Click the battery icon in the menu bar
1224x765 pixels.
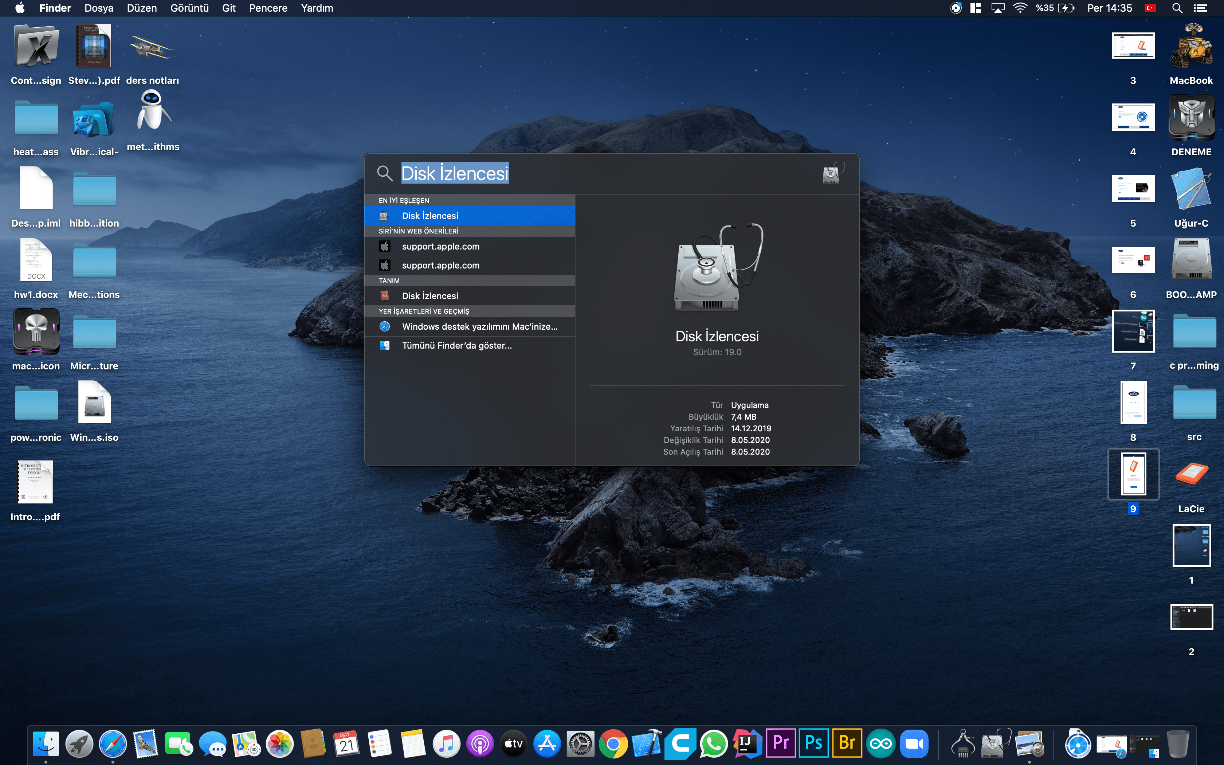coord(1066,8)
